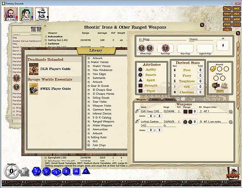Screen dimensions: 242x188
Task: Click the Colt Navy Damage modifier value
Action: tap(195, 111)
